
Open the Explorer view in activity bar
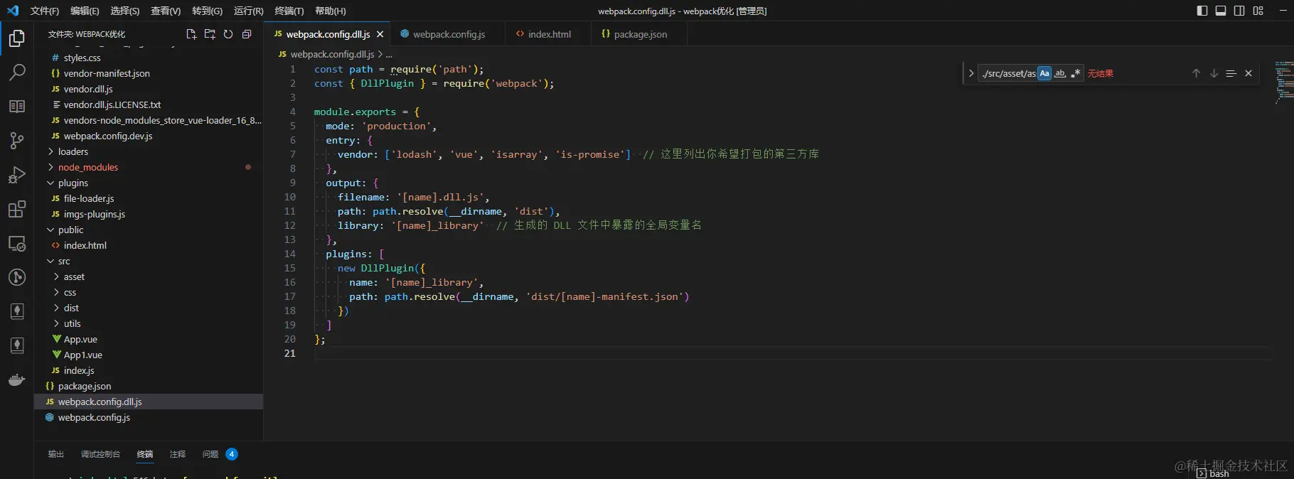point(17,38)
